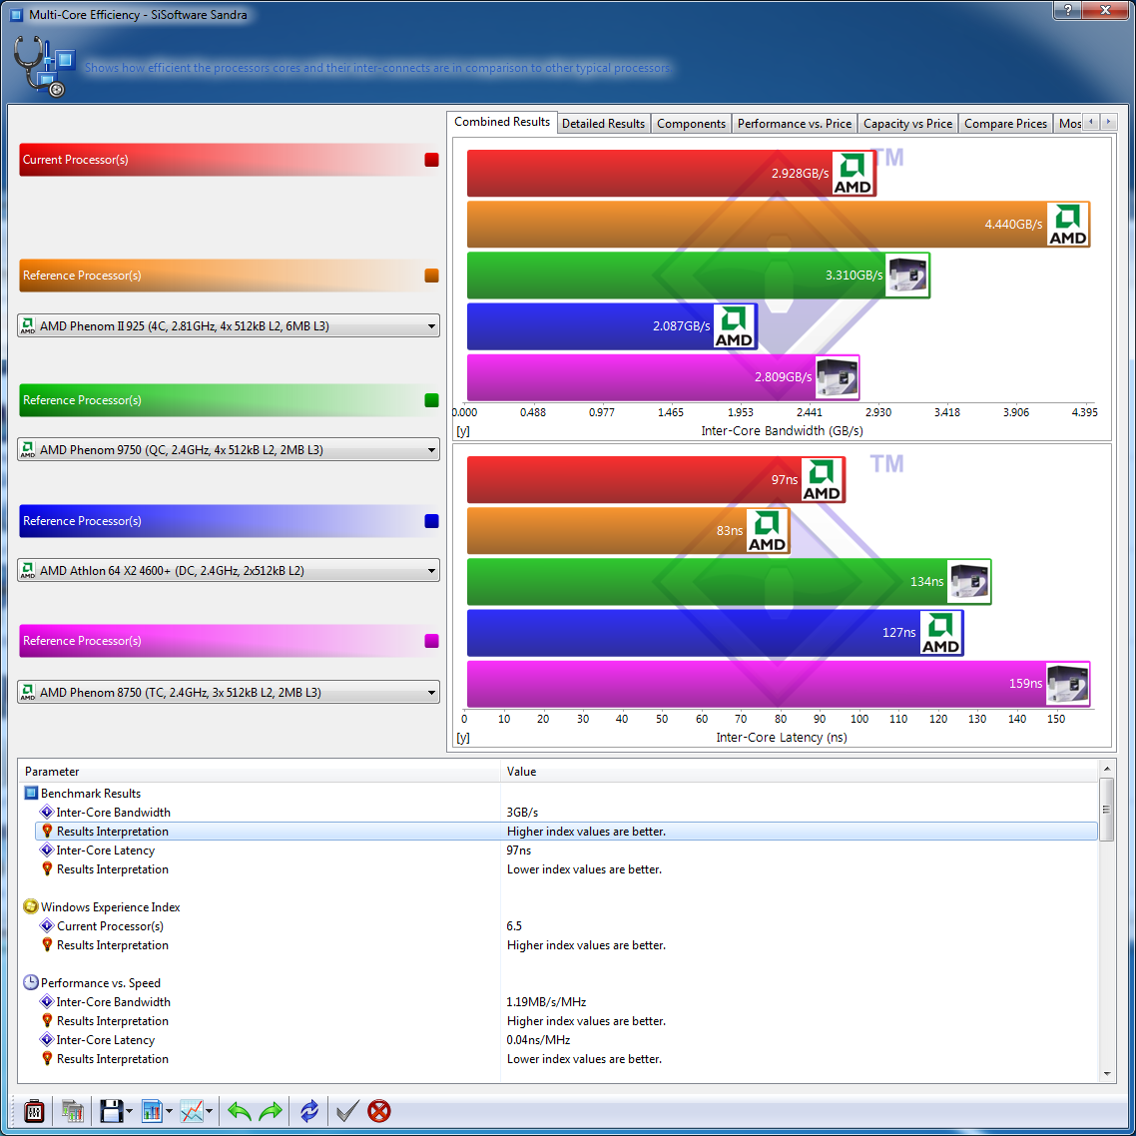Click the copy results icon in bottom toolbar
The height and width of the screenshot is (1136, 1136).
73,1111
